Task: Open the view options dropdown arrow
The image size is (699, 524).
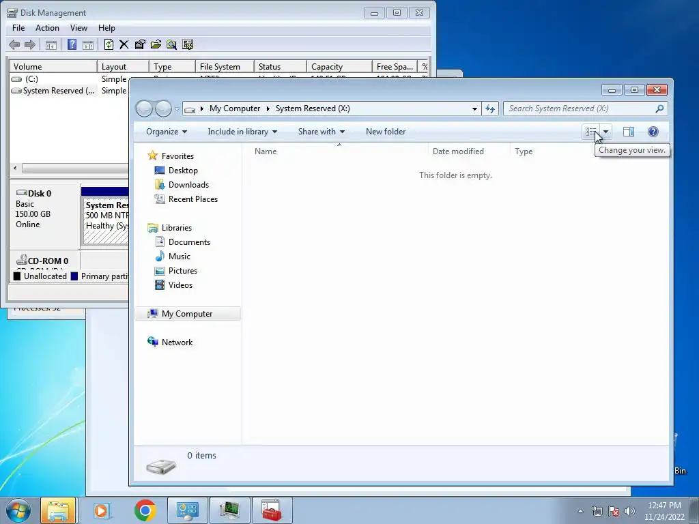Action: tap(605, 132)
